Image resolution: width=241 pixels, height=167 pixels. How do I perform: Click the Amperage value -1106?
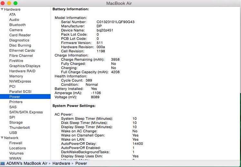[96, 93]
